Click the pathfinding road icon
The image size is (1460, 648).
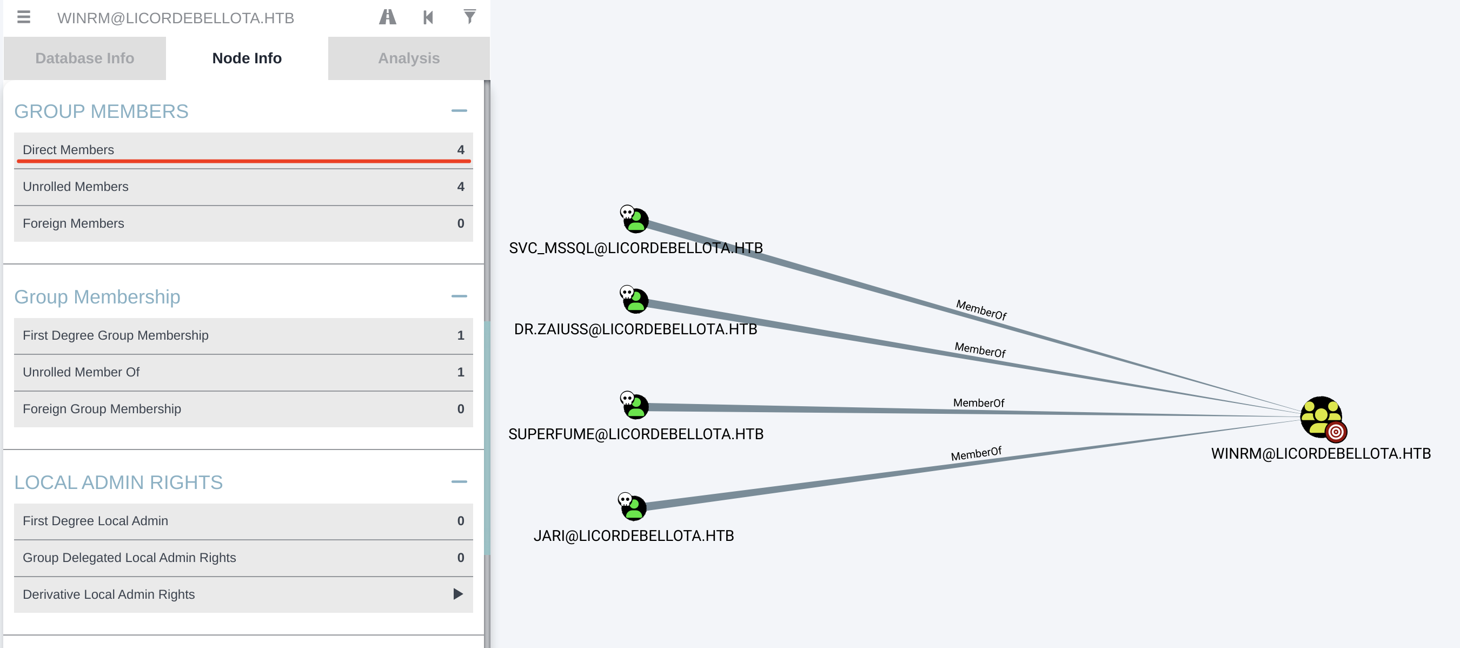click(x=387, y=17)
